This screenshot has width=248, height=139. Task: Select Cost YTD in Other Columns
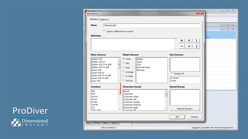tap(96, 81)
